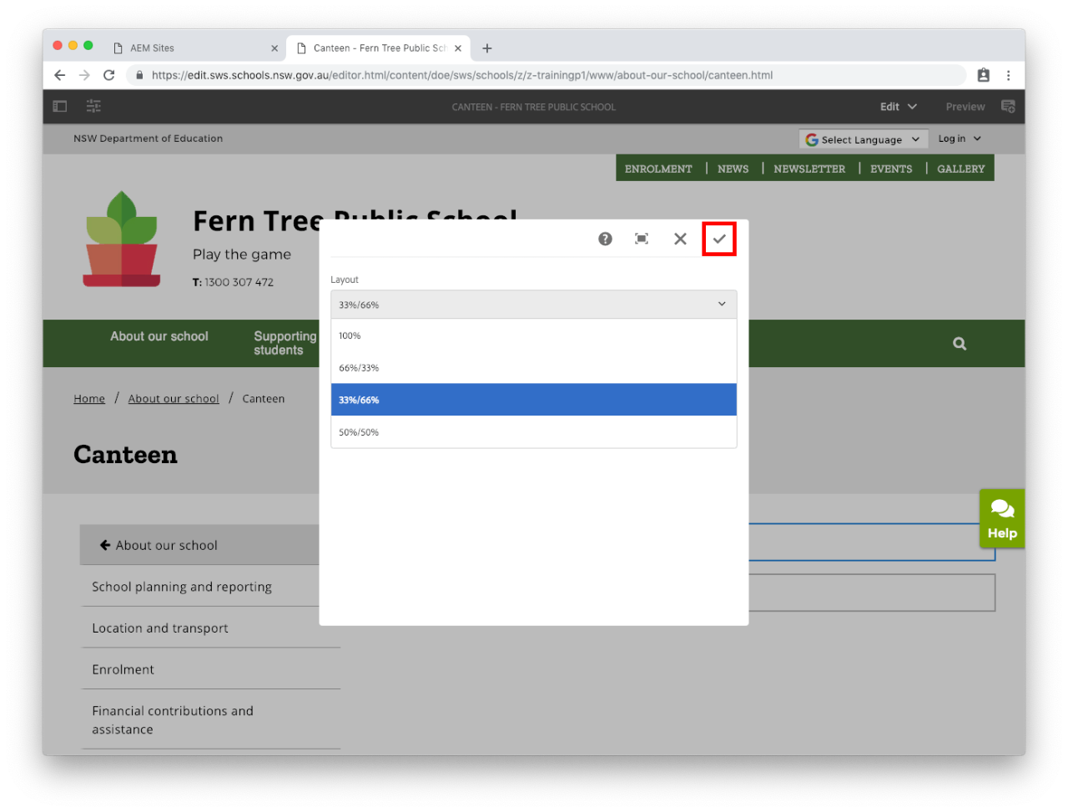
Task: Open the Edit mode dropdown
Action: click(x=899, y=107)
